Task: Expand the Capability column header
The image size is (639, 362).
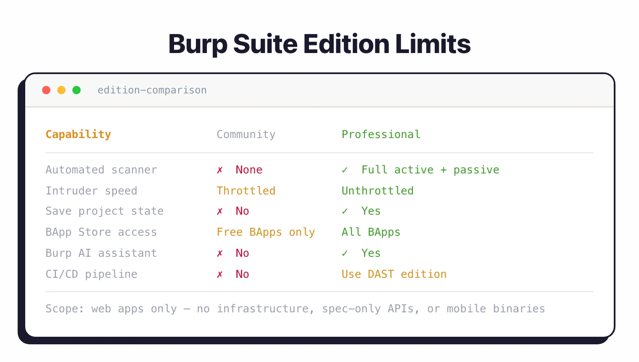Action: click(x=78, y=134)
